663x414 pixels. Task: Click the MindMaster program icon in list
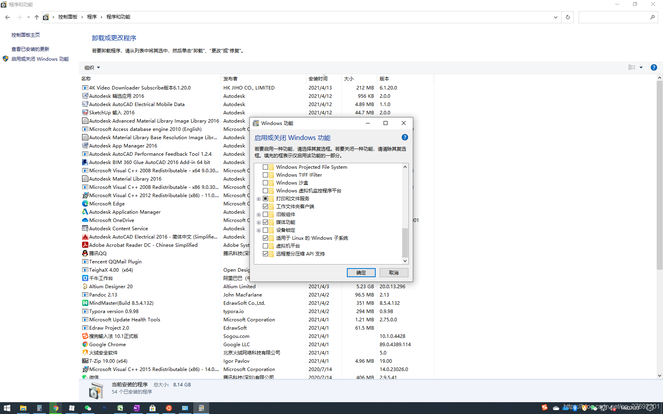point(85,303)
